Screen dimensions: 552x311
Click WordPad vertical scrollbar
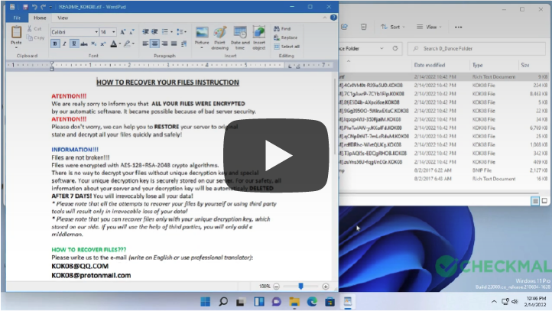[x=335, y=116]
